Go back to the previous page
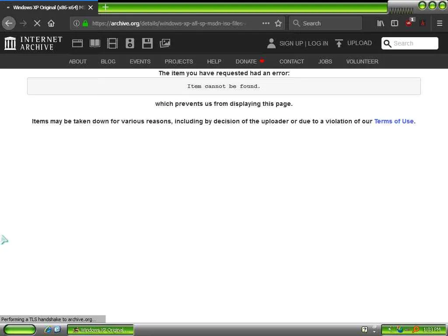448x336 pixels. coord(9,23)
